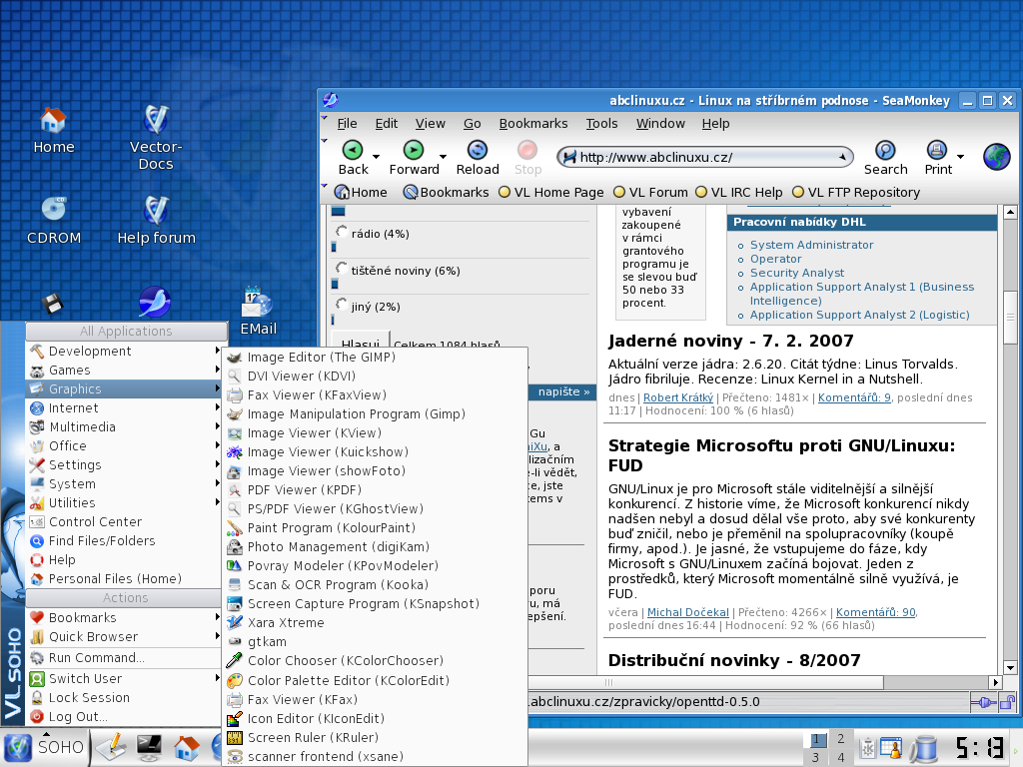Launch Screen Capture Program (KSnapshot)
Viewport: 1023px width, 767px height.
coord(376,604)
